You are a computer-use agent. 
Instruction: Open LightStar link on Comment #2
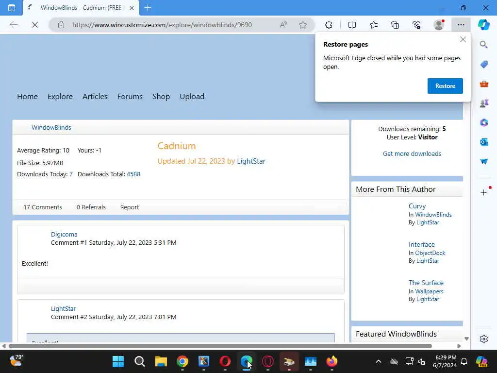[64, 308]
